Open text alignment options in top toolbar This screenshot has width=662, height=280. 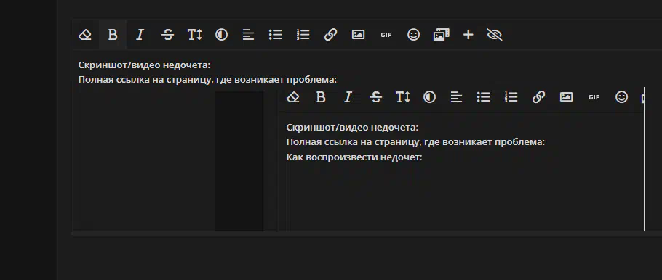[248, 35]
